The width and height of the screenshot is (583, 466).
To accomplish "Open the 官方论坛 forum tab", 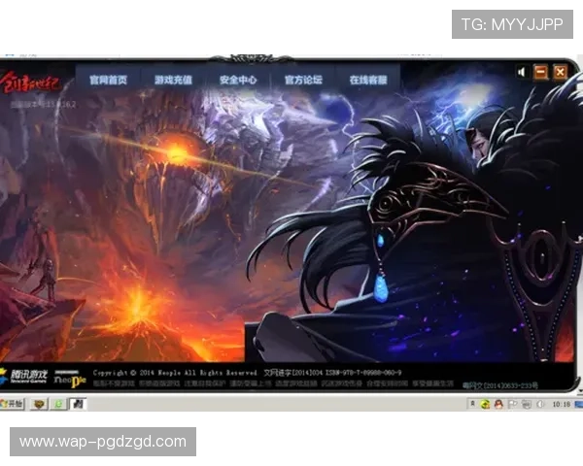I will click(303, 80).
